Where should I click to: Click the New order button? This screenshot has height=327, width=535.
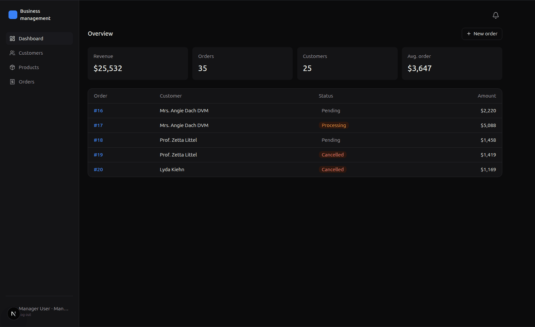[482, 34]
